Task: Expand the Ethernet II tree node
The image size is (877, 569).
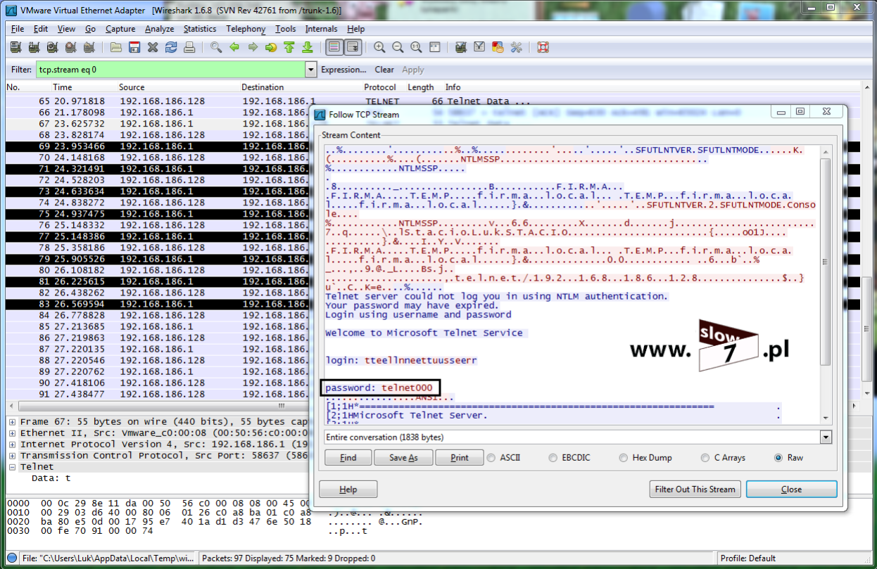Action: tap(13, 433)
